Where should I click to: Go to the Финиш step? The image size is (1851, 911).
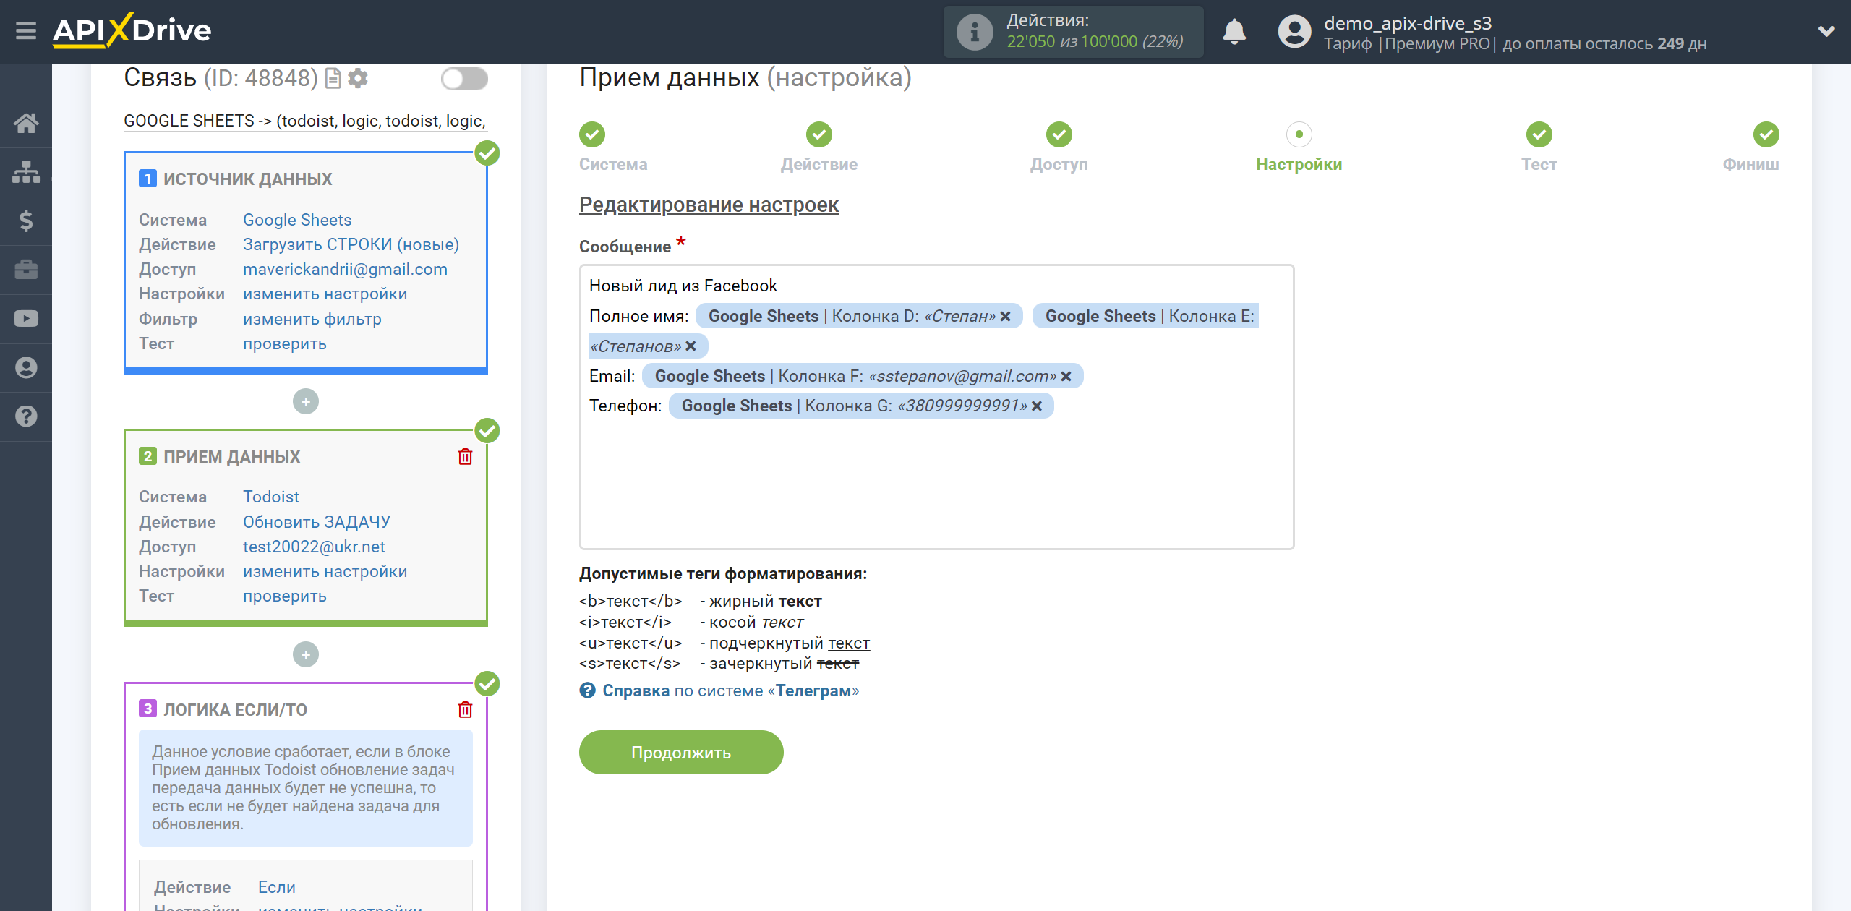point(1766,134)
